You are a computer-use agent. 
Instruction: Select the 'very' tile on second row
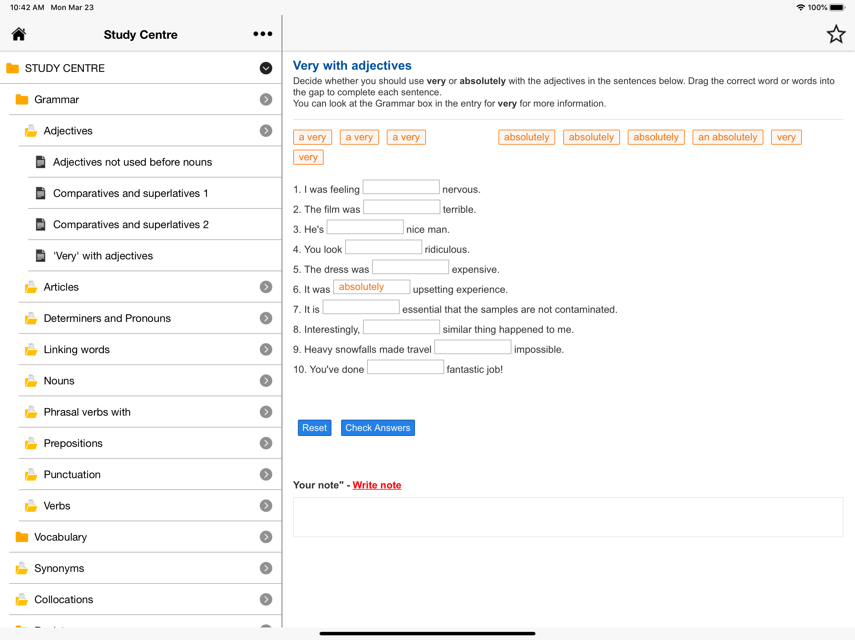(308, 157)
